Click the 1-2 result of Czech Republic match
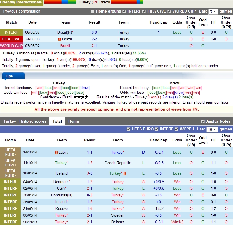 click(x=90, y=163)
